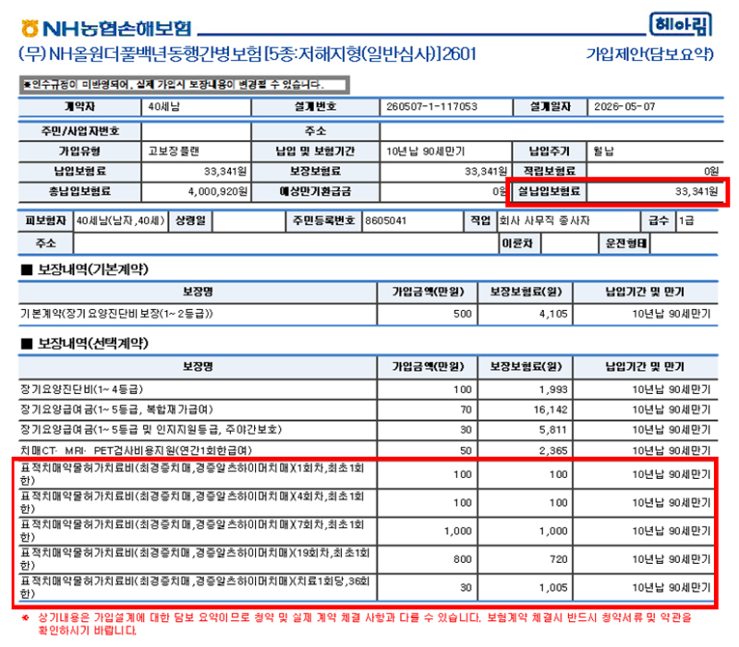The height and width of the screenshot is (647, 739).
Task: Click the 주민등록번호 value 8605041
Action: pyautogui.click(x=385, y=221)
